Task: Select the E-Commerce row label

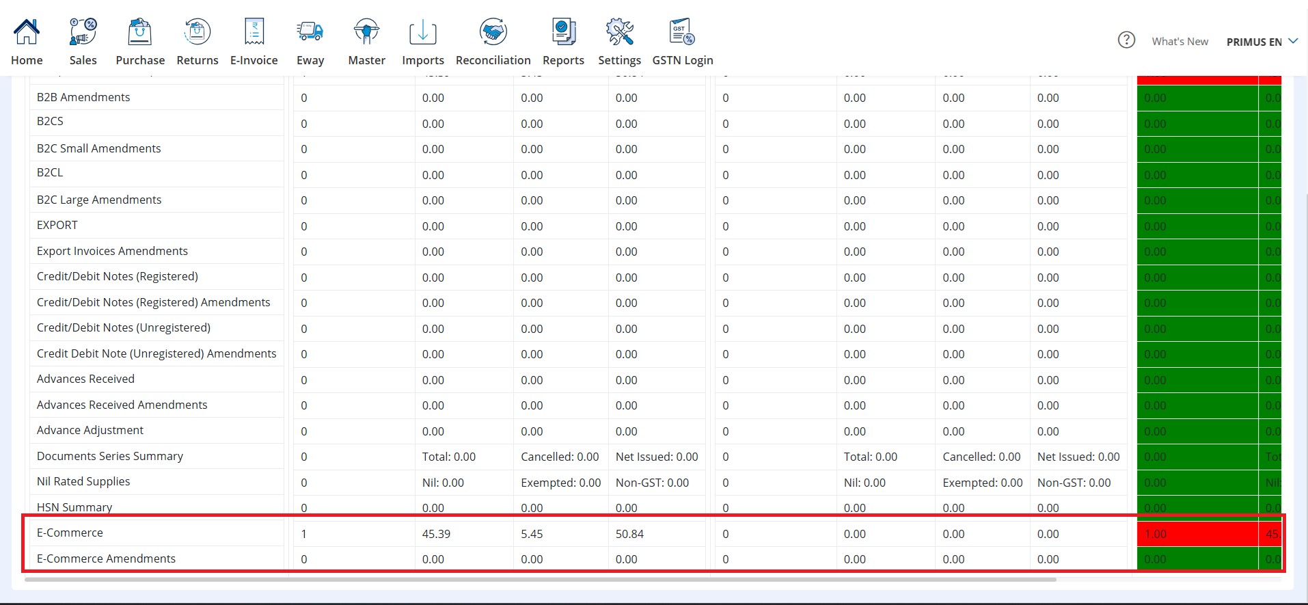Action: coord(70,533)
